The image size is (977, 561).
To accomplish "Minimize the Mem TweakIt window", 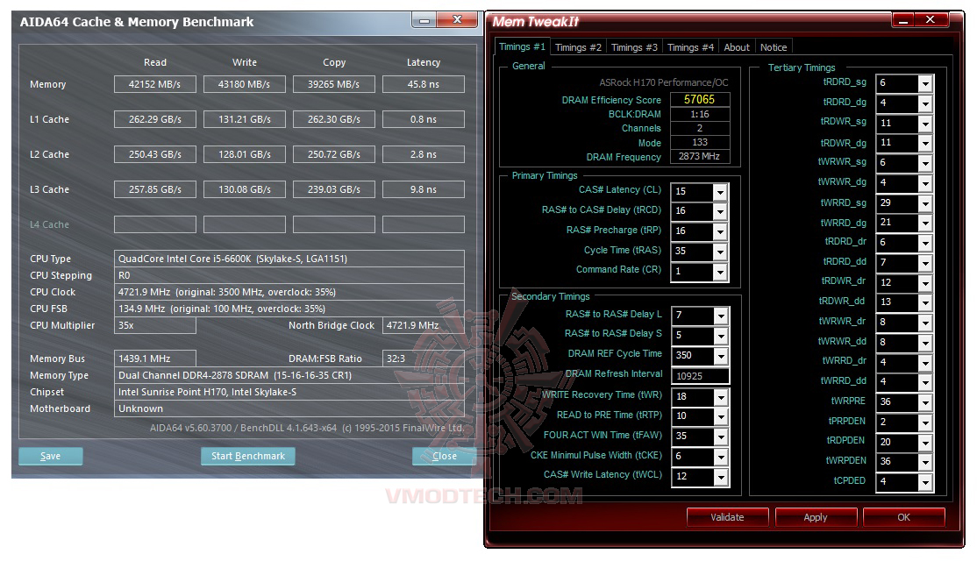I will (902, 20).
